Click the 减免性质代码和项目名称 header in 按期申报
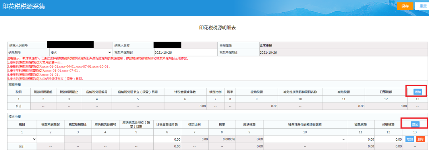Viewport: 429px width, 151px height. click(300, 92)
